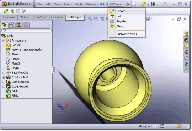This screenshot has height=131, width=192.
Task: Choose Export from VTKExport menu
Action: pos(127,11)
